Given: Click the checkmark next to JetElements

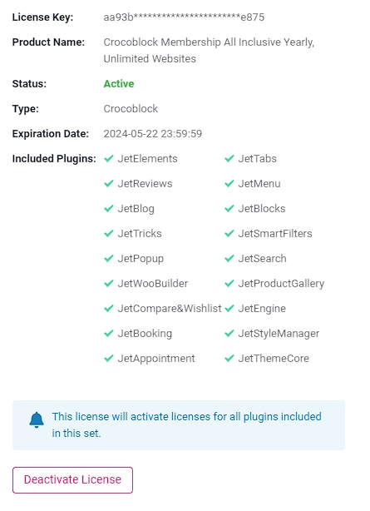Looking at the screenshot, I should (x=108, y=158).
